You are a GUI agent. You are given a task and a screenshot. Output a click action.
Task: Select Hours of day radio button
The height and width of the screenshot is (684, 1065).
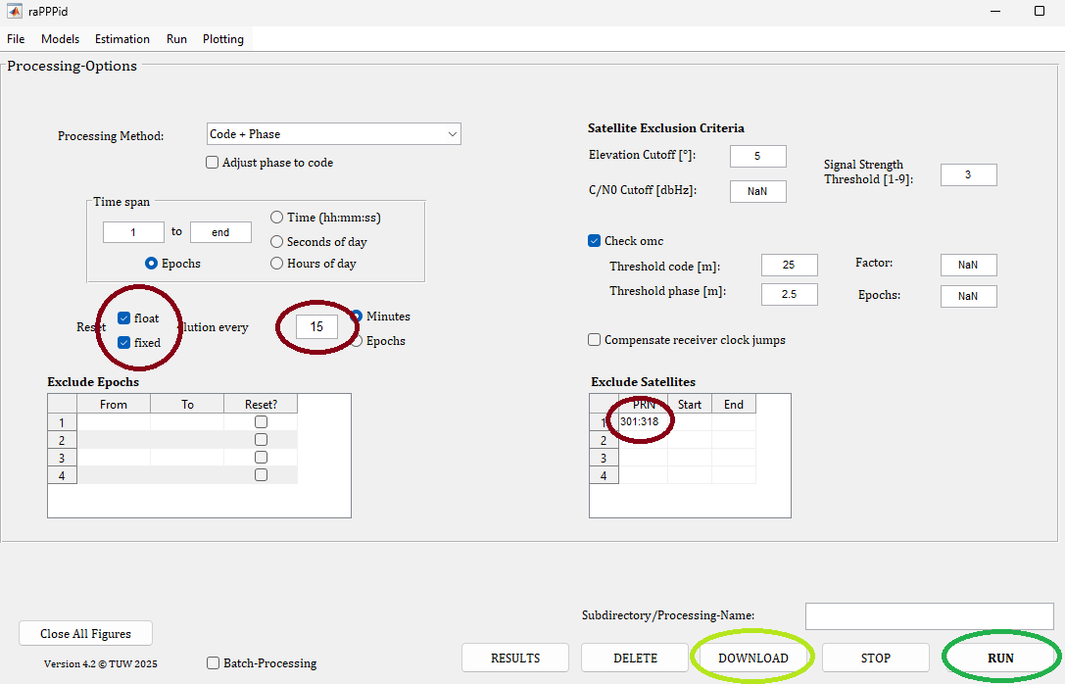click(277, 264)
